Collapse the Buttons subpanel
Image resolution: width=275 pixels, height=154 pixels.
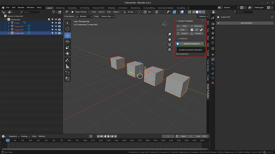click(x=179, y=38)
